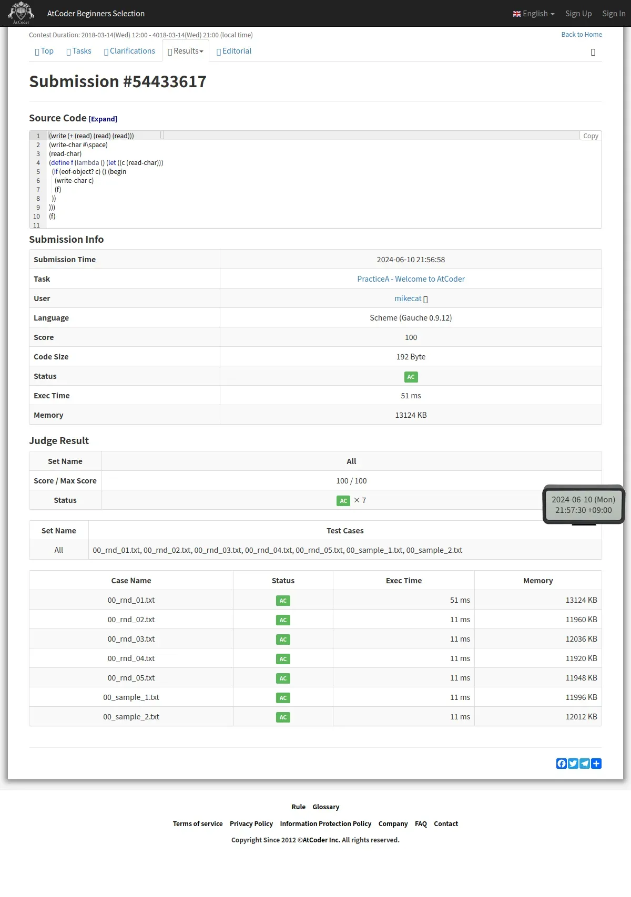Screen dimensions: 631x897
Task: Click the 00_rnd_05.txt case name
Action: tap(131, 678)
